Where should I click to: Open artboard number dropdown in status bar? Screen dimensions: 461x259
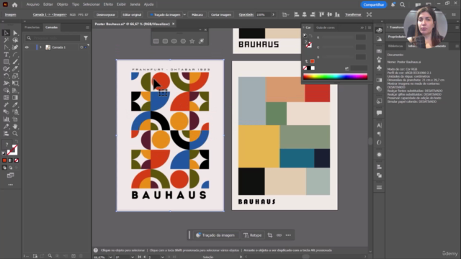click(x=162, y=257)
